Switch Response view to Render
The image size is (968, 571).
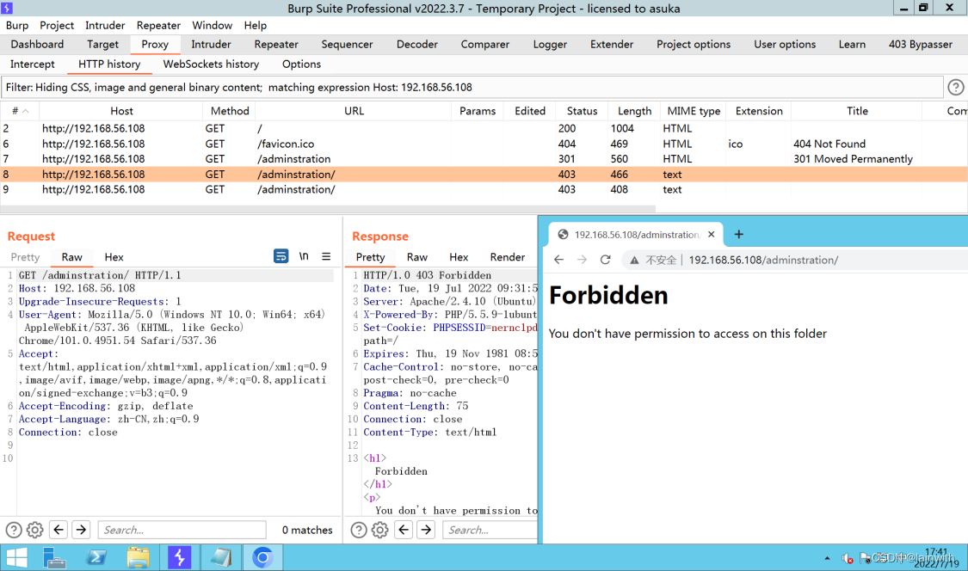click(x=508, y=257)
